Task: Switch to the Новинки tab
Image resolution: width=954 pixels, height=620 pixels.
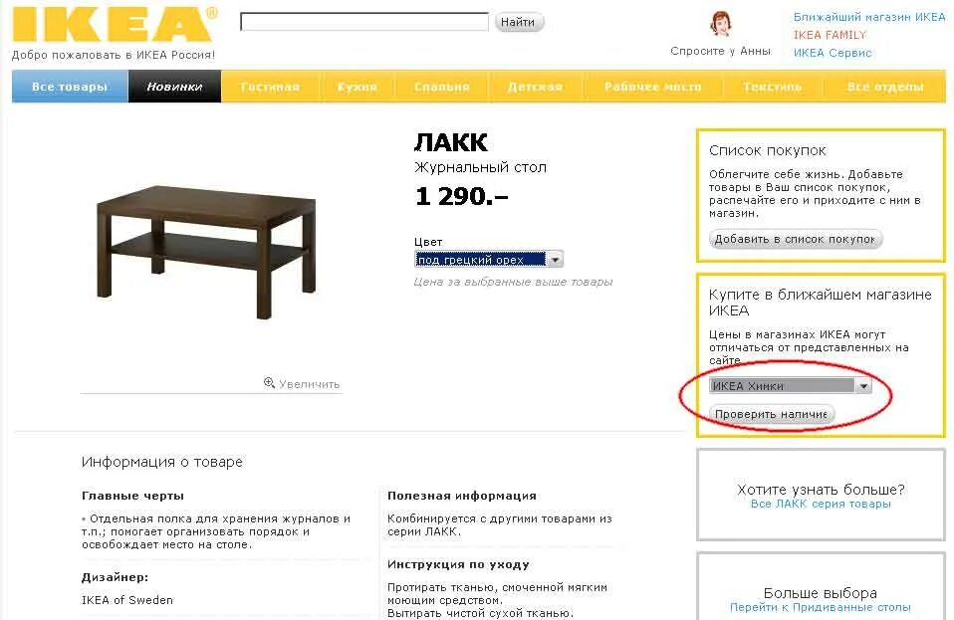Action: (174, 87)
